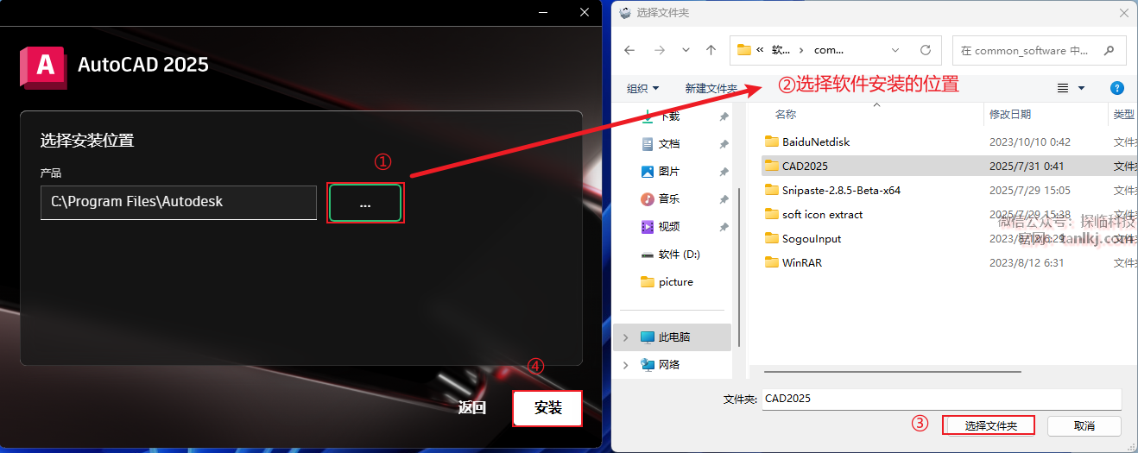
Task: Refresh the folder view
Action: [x=926, y=50]
